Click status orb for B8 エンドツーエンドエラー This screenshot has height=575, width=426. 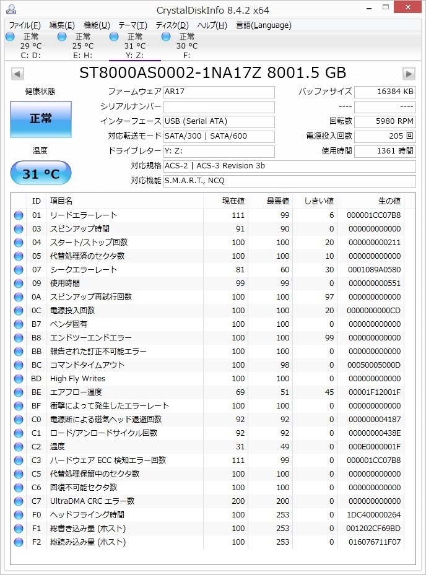[19, 338]
